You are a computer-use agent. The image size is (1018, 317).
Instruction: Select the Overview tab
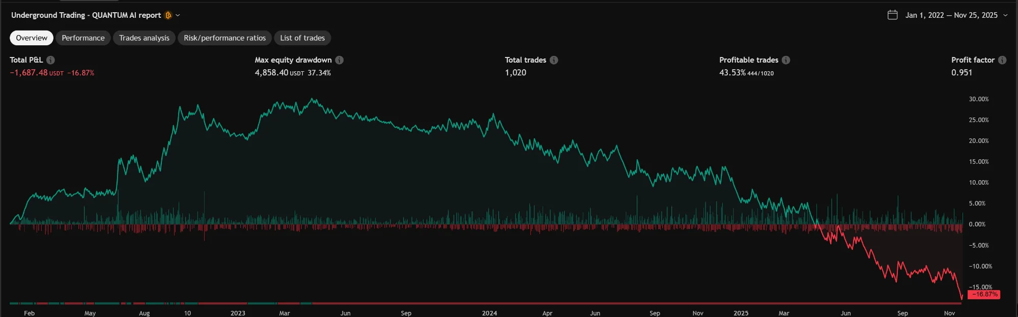[32, 38]
